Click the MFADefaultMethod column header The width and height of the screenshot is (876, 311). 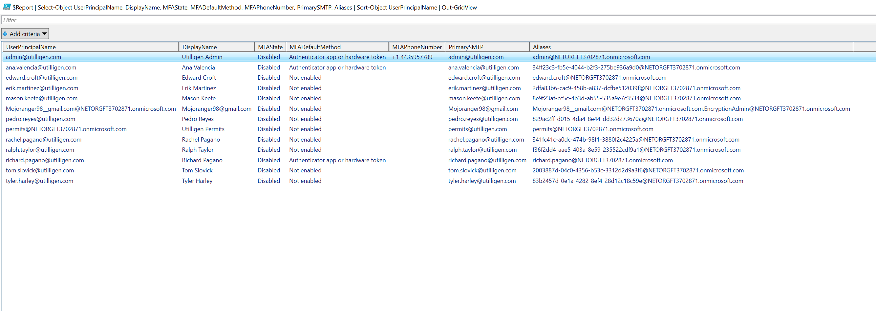click(315, 47)
